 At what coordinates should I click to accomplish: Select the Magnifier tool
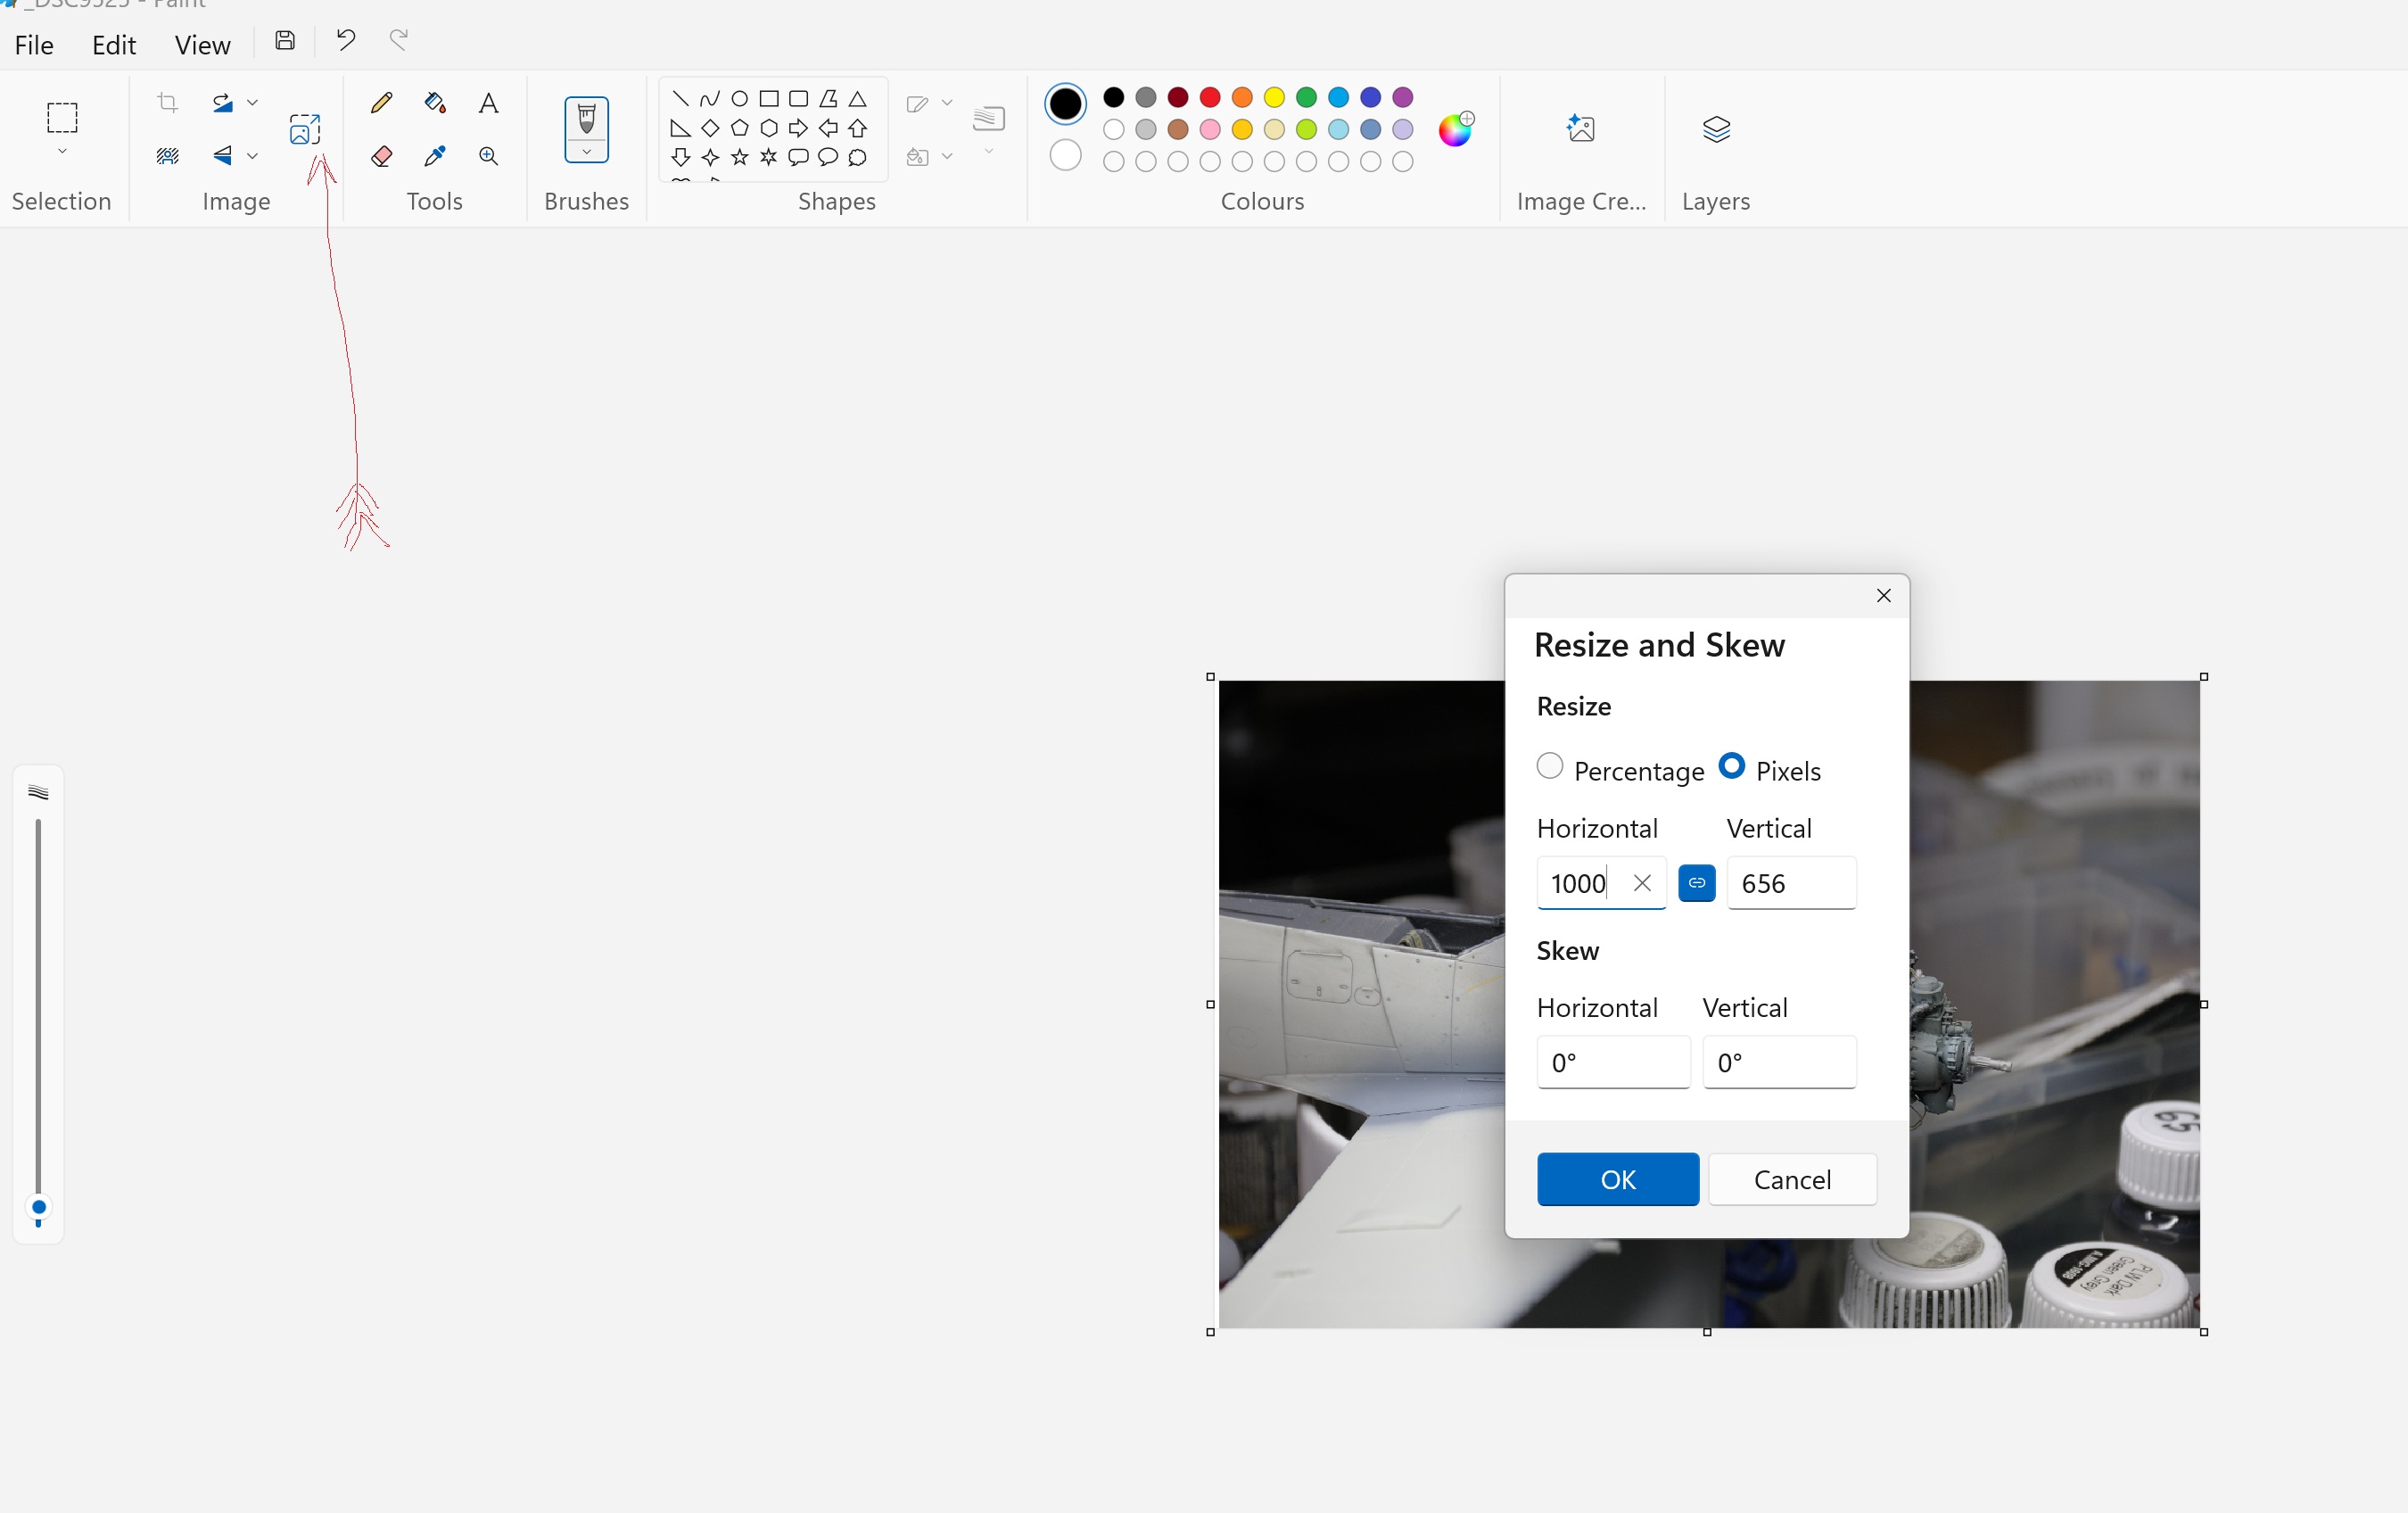coord(490,155)
